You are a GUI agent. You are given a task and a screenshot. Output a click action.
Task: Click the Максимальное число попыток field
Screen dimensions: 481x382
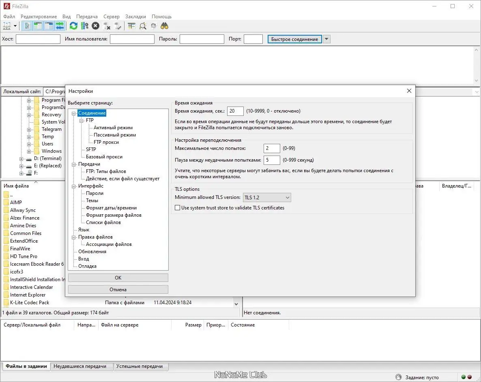coord(272,148)
